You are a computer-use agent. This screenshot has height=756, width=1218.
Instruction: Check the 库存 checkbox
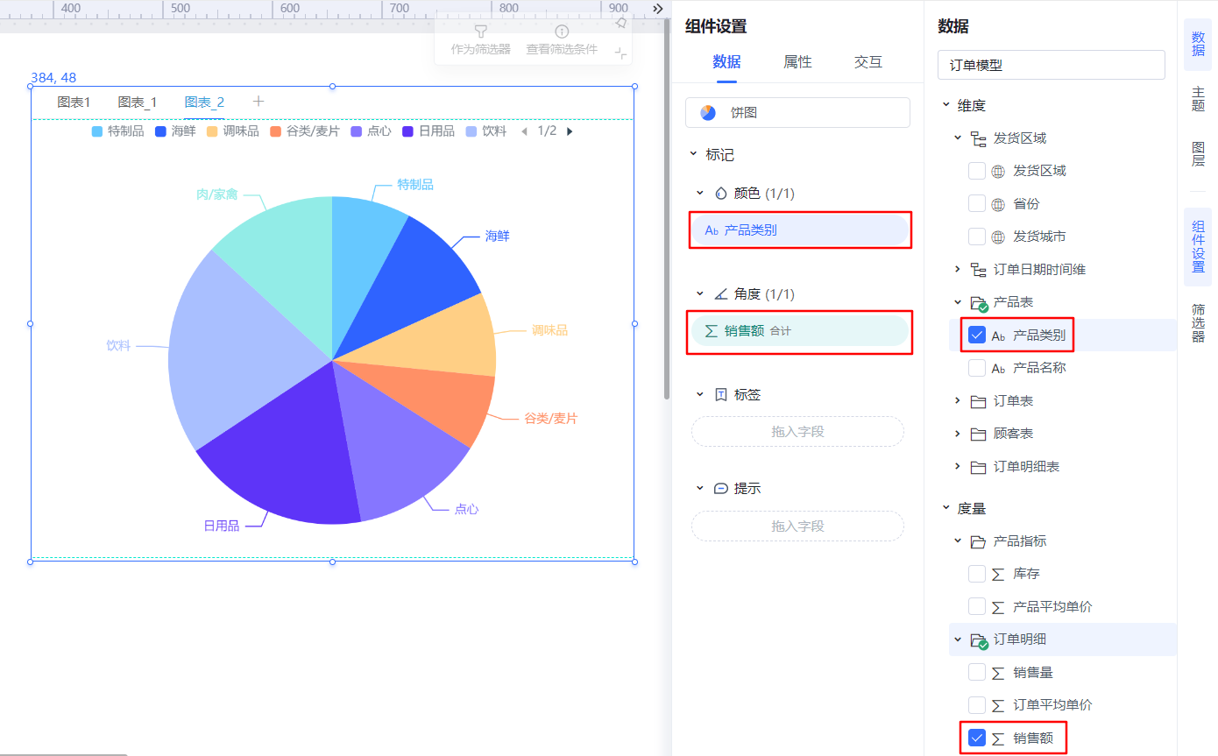point(977,574)
